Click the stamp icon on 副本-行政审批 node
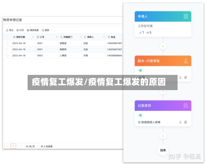Viewport: 206px width, 165px height. 186,61
